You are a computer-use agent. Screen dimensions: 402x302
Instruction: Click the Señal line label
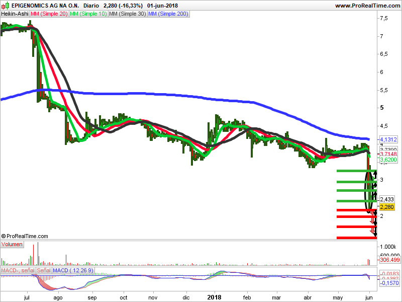point(44,270)
